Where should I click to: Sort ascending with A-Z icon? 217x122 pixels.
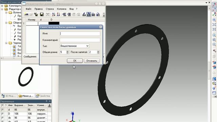(54, 14)
